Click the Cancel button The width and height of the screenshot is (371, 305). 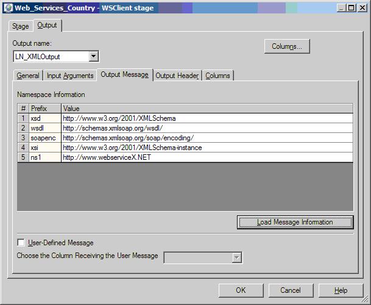(x=291, y=290)
